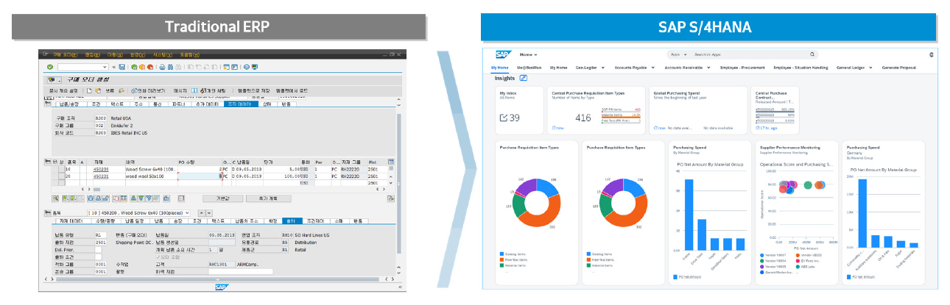Click the Insights edit pencil icon
This screenshot has height=305, width=950.
click(524, 78)
